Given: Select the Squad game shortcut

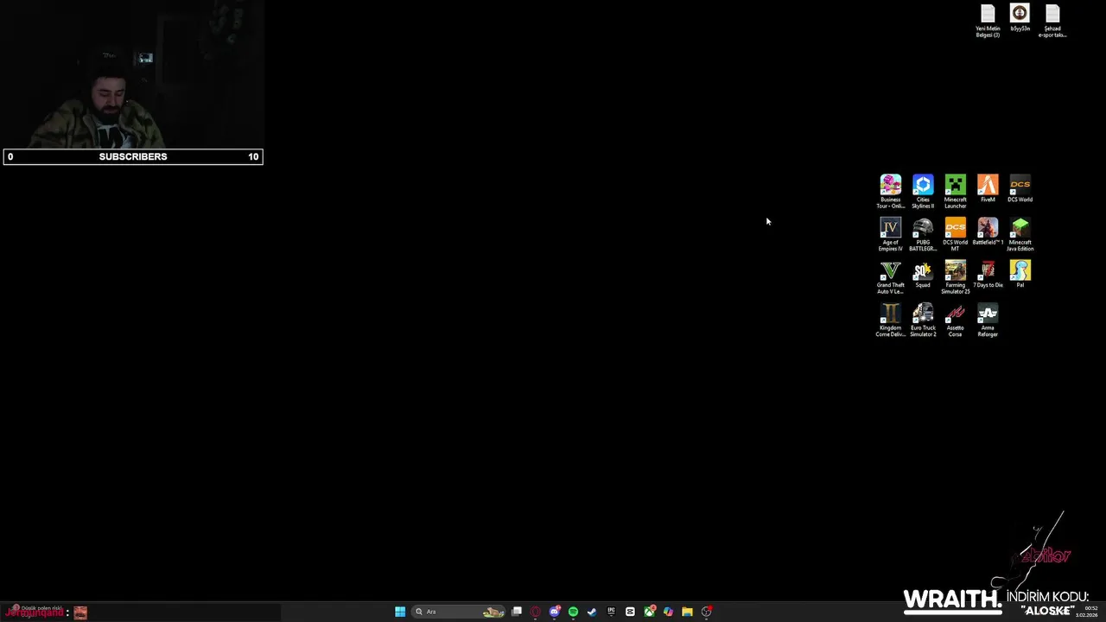Looking at the screenshot, I should click(923, 275).
